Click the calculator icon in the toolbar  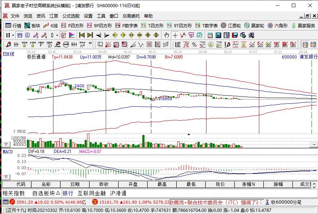[218, 35]
